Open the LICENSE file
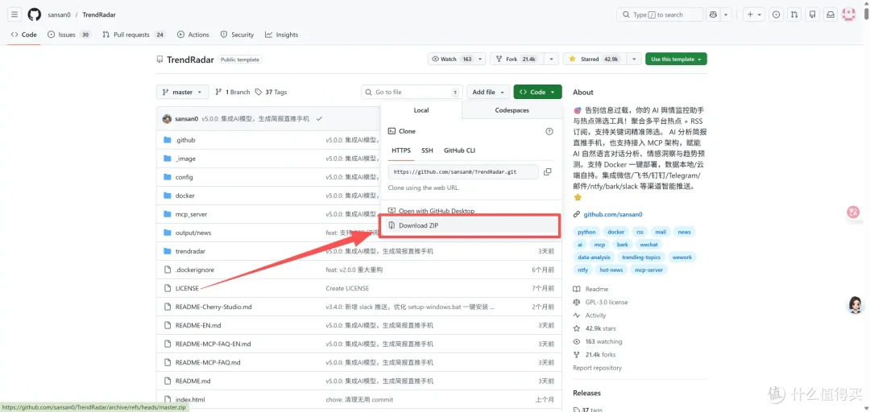 [x=187, y=288]
